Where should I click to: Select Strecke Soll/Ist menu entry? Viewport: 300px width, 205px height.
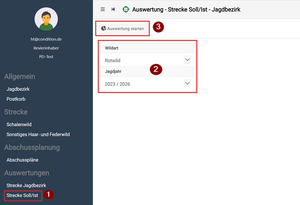coord(22,195)
